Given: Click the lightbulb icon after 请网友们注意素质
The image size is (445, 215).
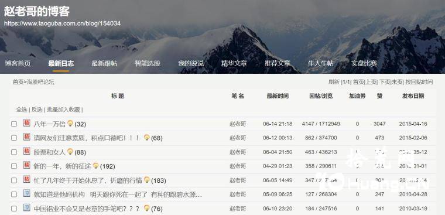Looking at the screenshot, I should pyautogui.click(x=146, y=138).
